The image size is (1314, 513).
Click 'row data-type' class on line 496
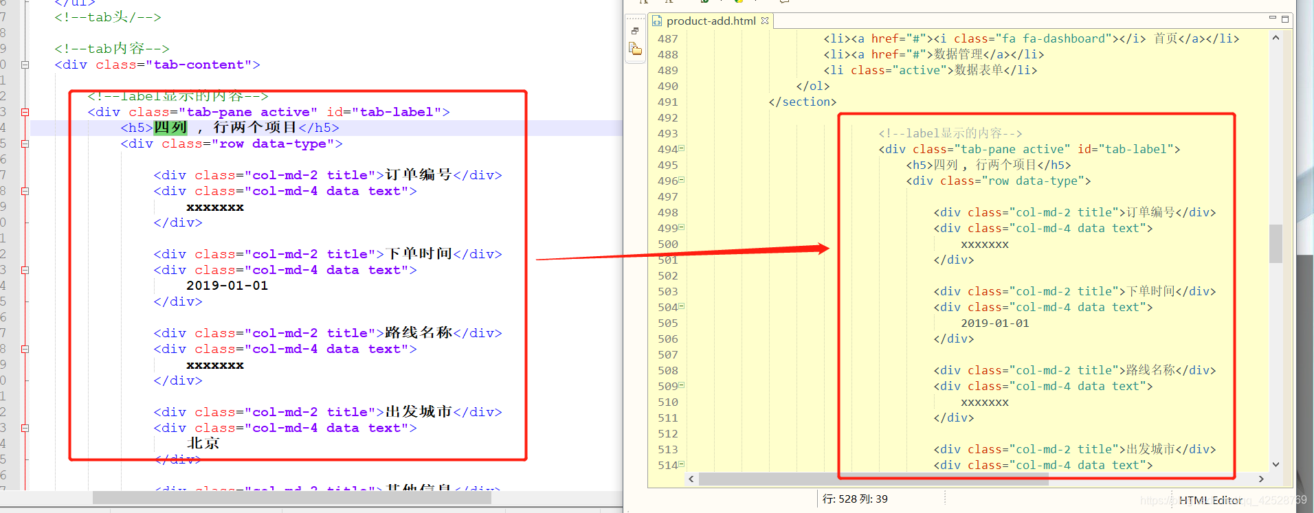tap(1033, 181)
